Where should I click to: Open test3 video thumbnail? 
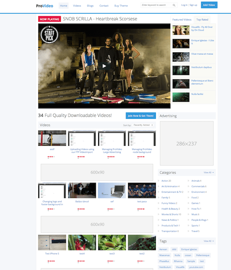click(x=112, y=242)
